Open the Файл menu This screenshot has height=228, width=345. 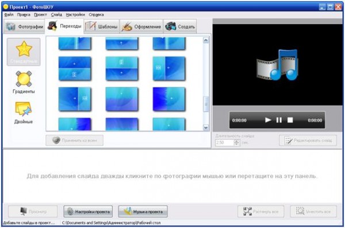(9, 14)
